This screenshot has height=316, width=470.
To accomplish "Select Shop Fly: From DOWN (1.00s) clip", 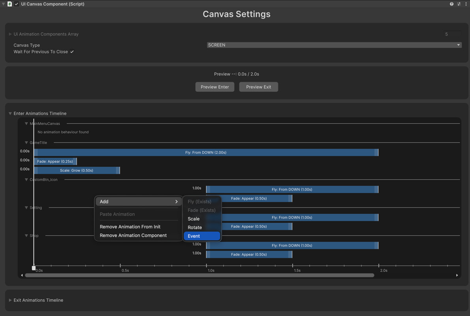I will [292, 246].
